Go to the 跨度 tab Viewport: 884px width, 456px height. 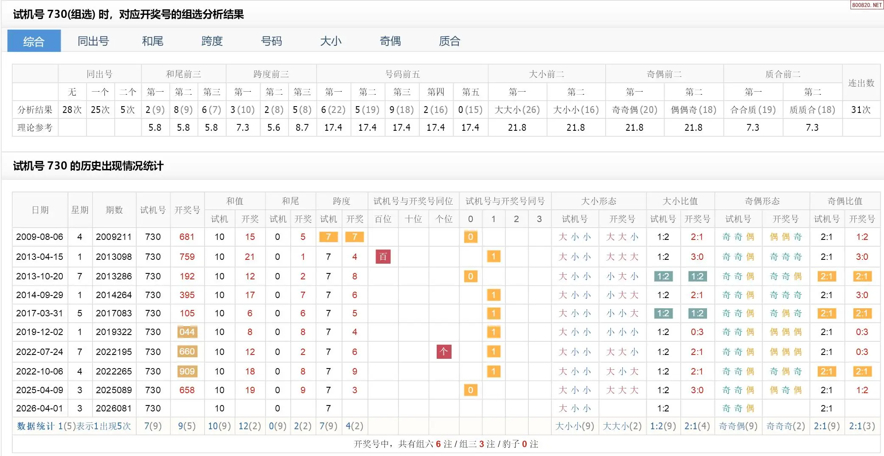(212, 41)
